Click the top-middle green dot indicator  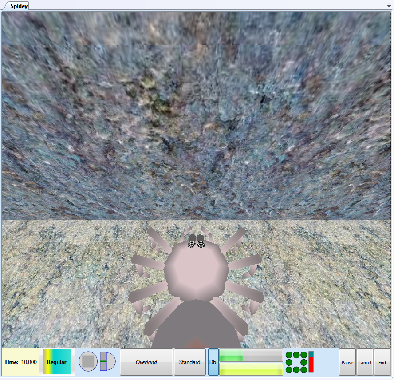click(296, 355)
